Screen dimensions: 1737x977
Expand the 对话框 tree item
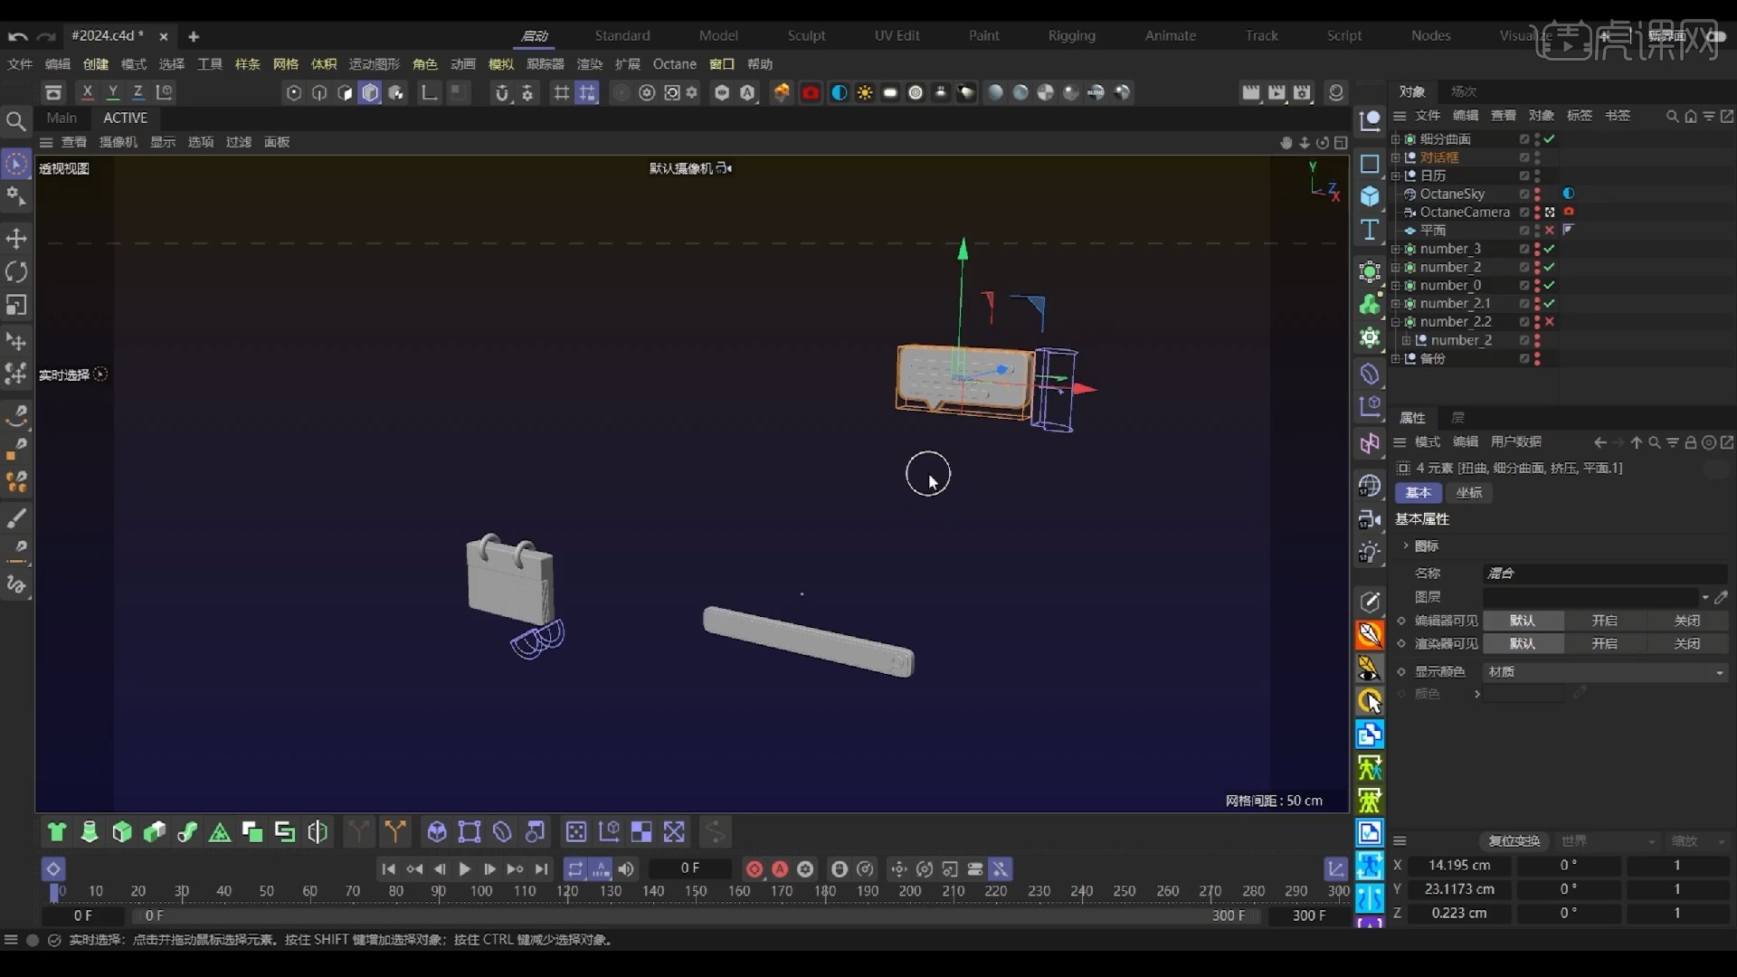click(x=1395, y=157)
